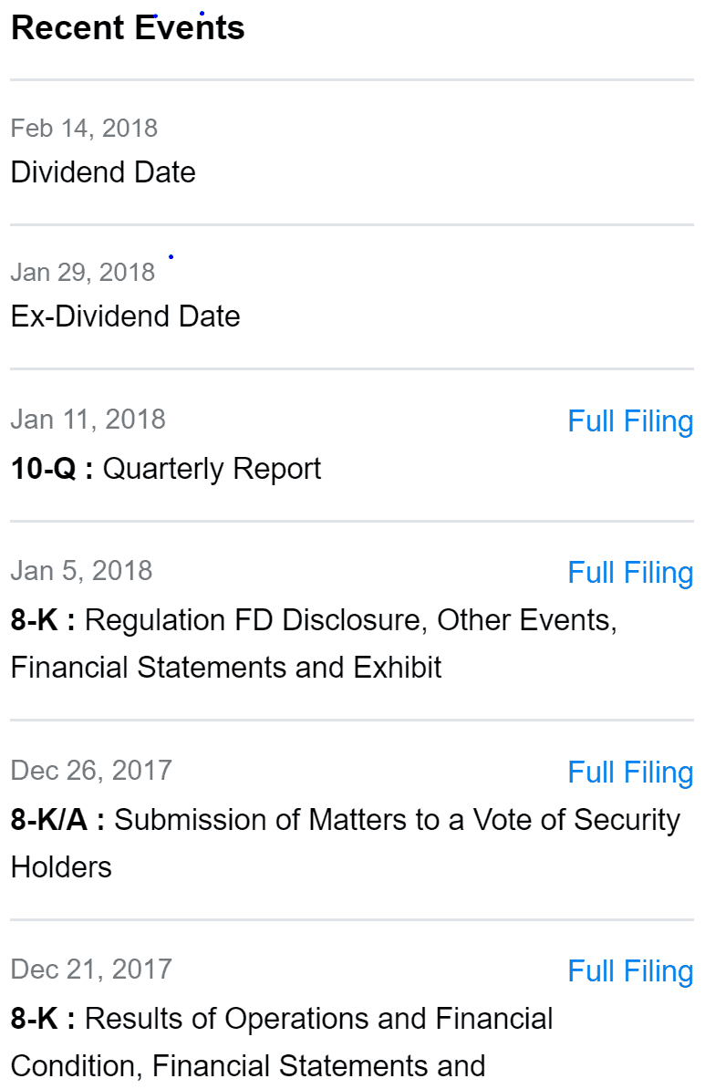Open Full Filing link dated Jan 5, 2018
The image size is (705, 1089).
pyautogui.click(x=629, y=573)
